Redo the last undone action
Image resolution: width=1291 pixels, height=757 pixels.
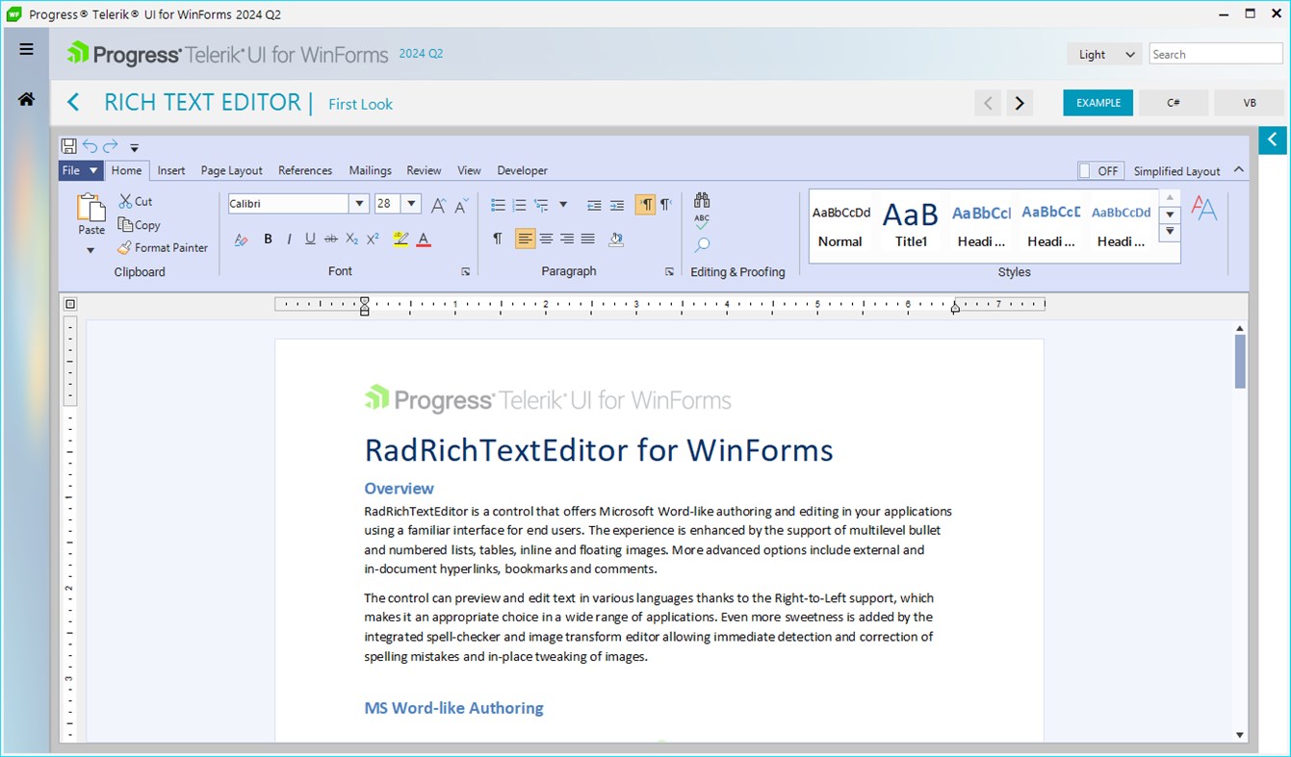(110, 146)
